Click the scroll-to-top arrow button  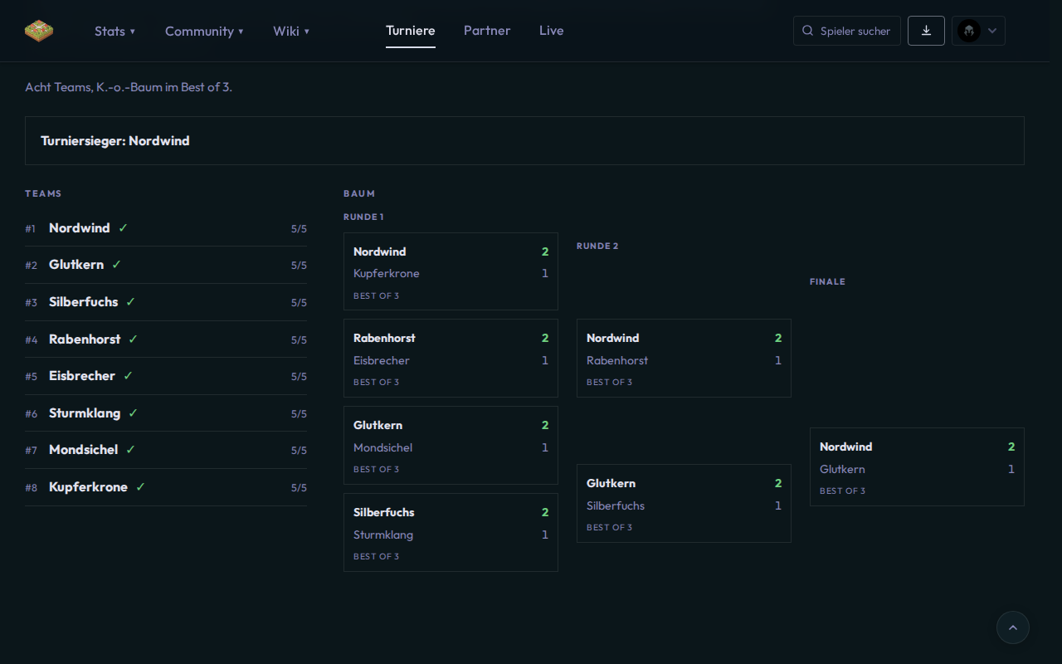coord(1012,627)
